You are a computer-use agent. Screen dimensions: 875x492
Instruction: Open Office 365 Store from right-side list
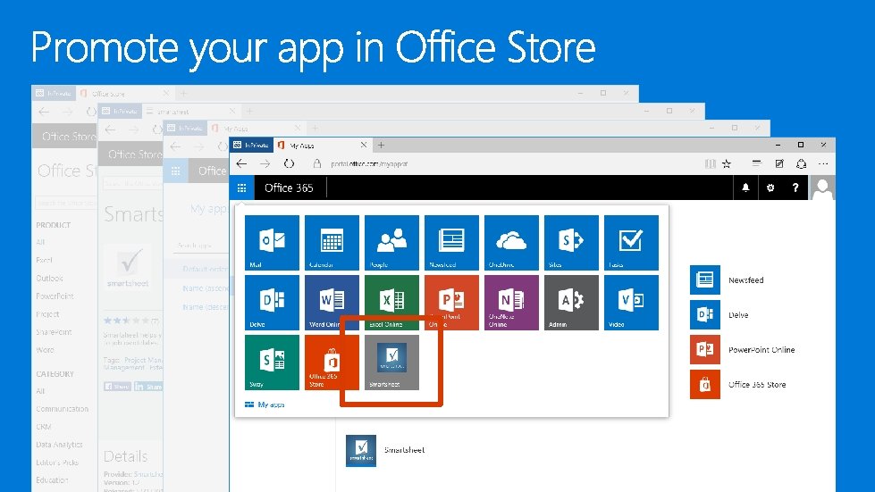tap(738, 385)
